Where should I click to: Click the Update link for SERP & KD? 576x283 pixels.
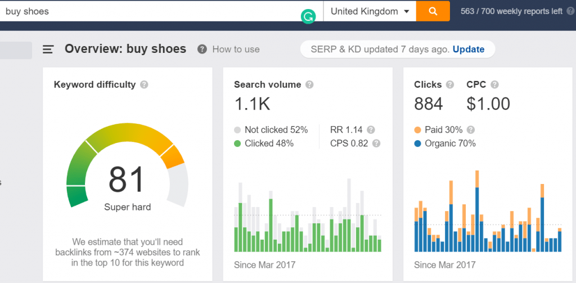(x=468, y=50)
